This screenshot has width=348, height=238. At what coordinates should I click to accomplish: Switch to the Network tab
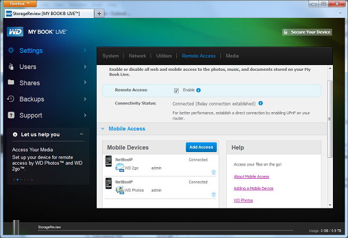point(137,56)
